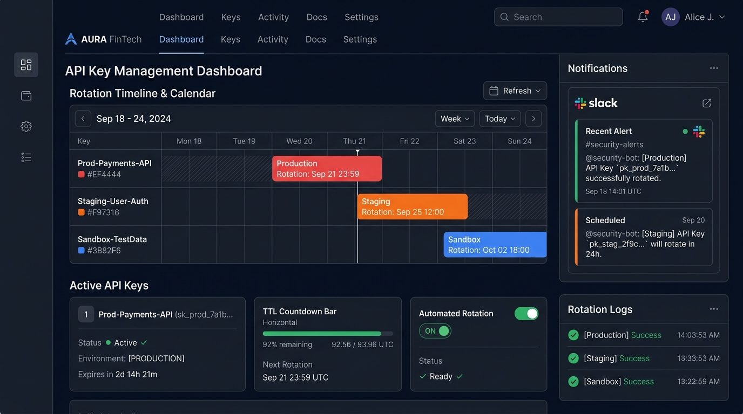Click the Success status in the [Staging] log
This screenshot has width=743, height=414.
(x=634, y=358)
